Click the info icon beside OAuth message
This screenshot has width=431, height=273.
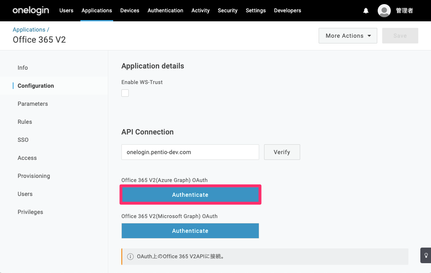pyautogui.click(x=130, y=257)
